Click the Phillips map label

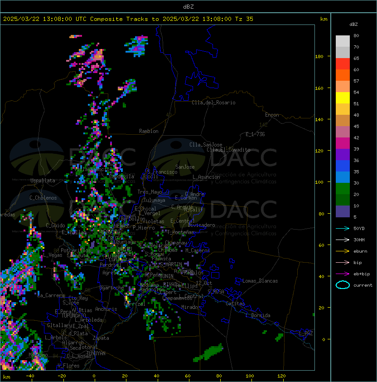187,286
